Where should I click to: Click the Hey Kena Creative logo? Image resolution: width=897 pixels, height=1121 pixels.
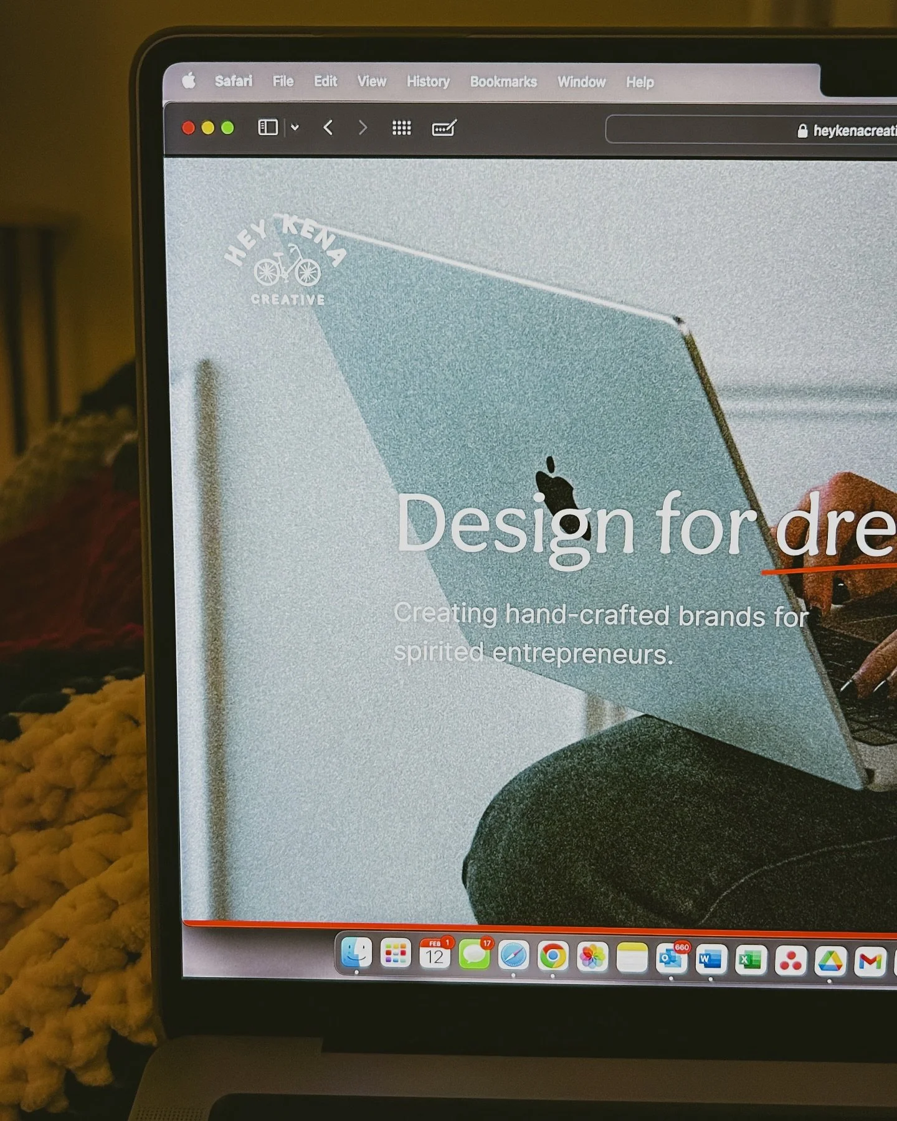[x=286, y=260]
